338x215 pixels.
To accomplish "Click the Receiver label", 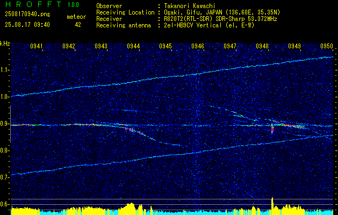I will point(109,19).
